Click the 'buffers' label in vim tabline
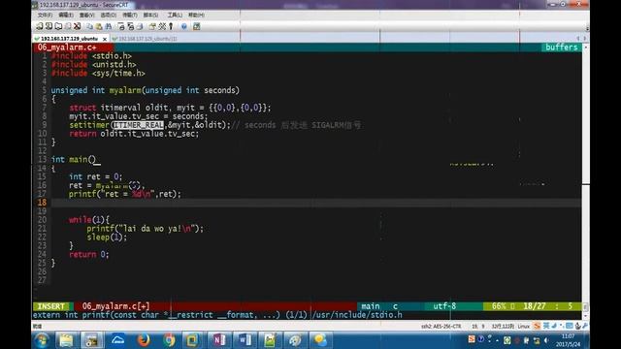The height and width of the screenshot is (349, 621). [561, 48]
